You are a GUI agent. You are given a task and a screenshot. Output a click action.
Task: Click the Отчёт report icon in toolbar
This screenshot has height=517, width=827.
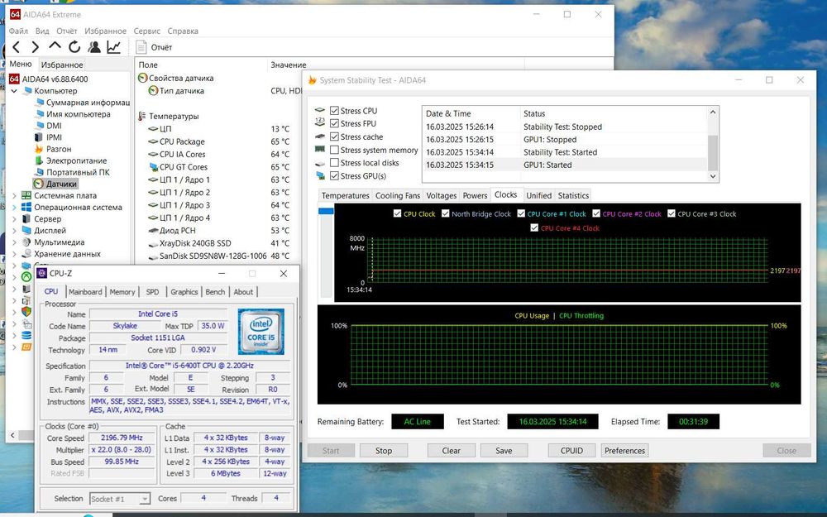(x=141, y=47)
